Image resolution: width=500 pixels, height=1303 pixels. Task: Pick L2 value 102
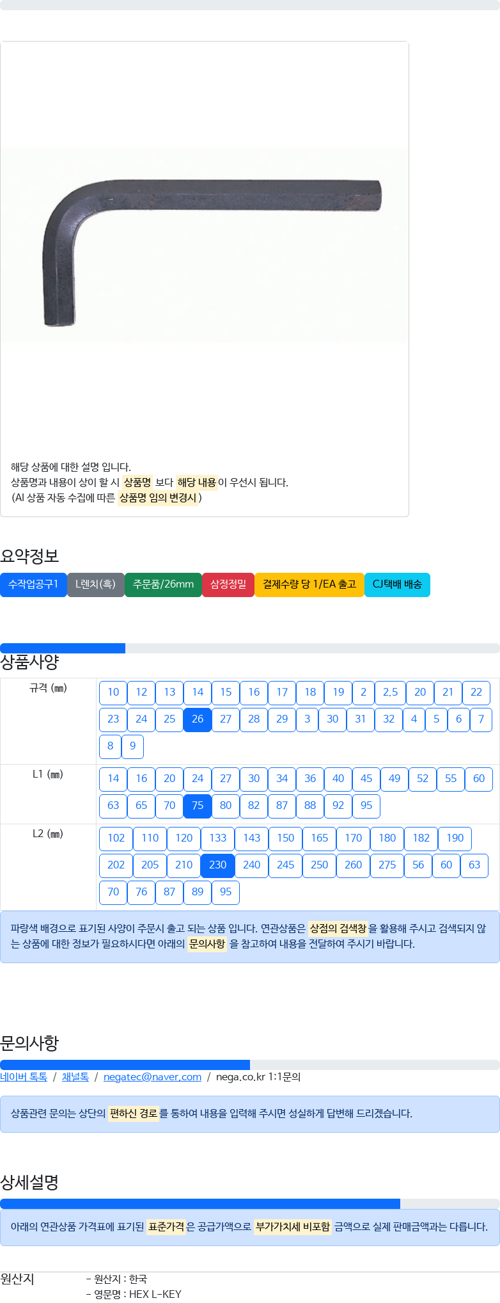click(116, 838)
